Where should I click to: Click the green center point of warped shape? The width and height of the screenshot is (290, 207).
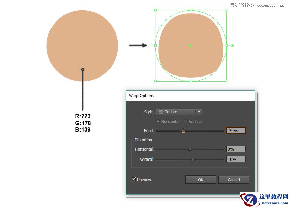coord(191,46)
